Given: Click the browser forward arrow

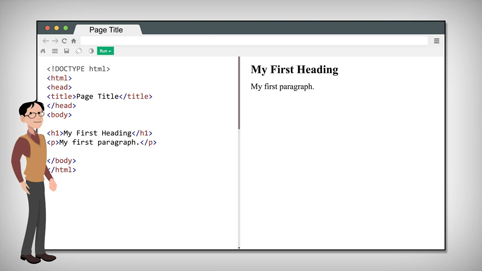Looking at the screenshot, I should 55,41.
